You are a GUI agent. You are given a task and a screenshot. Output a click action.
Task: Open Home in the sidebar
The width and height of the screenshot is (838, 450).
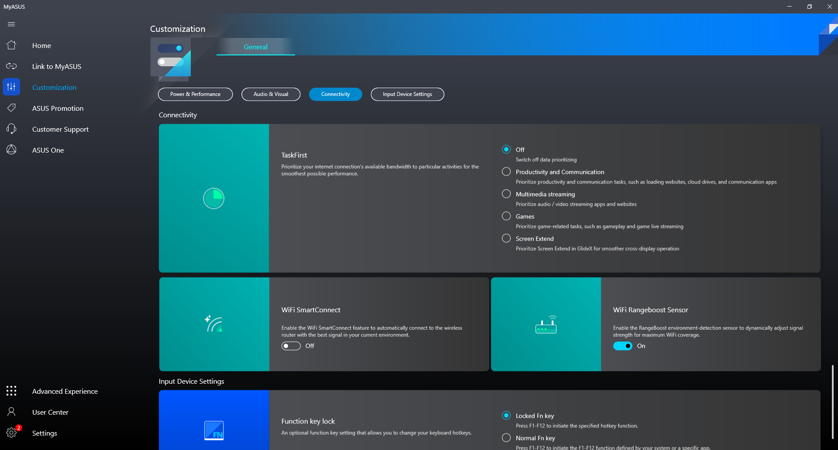41,45
